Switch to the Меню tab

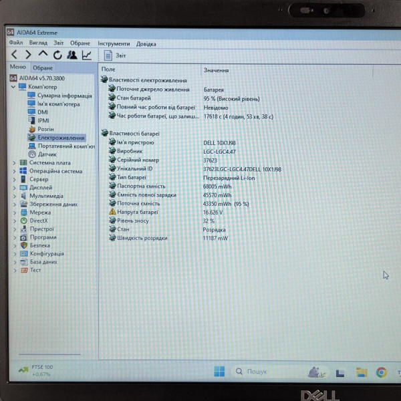click(x=17, y=67)
